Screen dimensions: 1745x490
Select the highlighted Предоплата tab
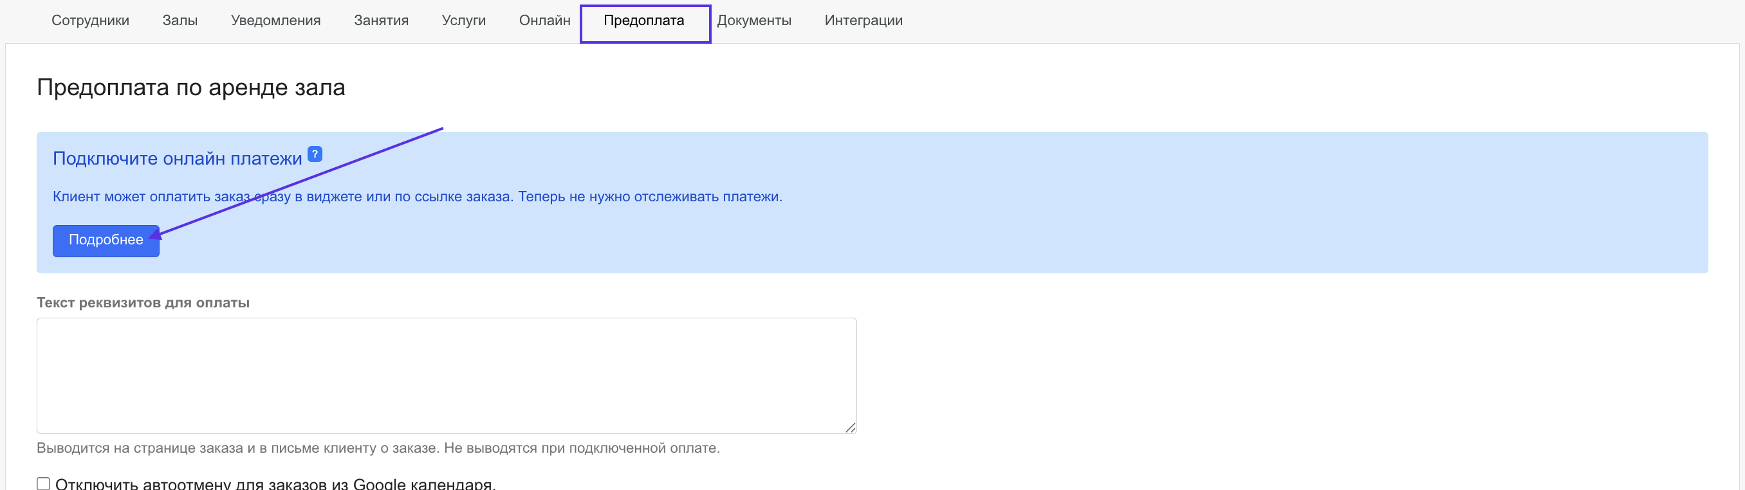pyautogui.click(x=643, y=21)
